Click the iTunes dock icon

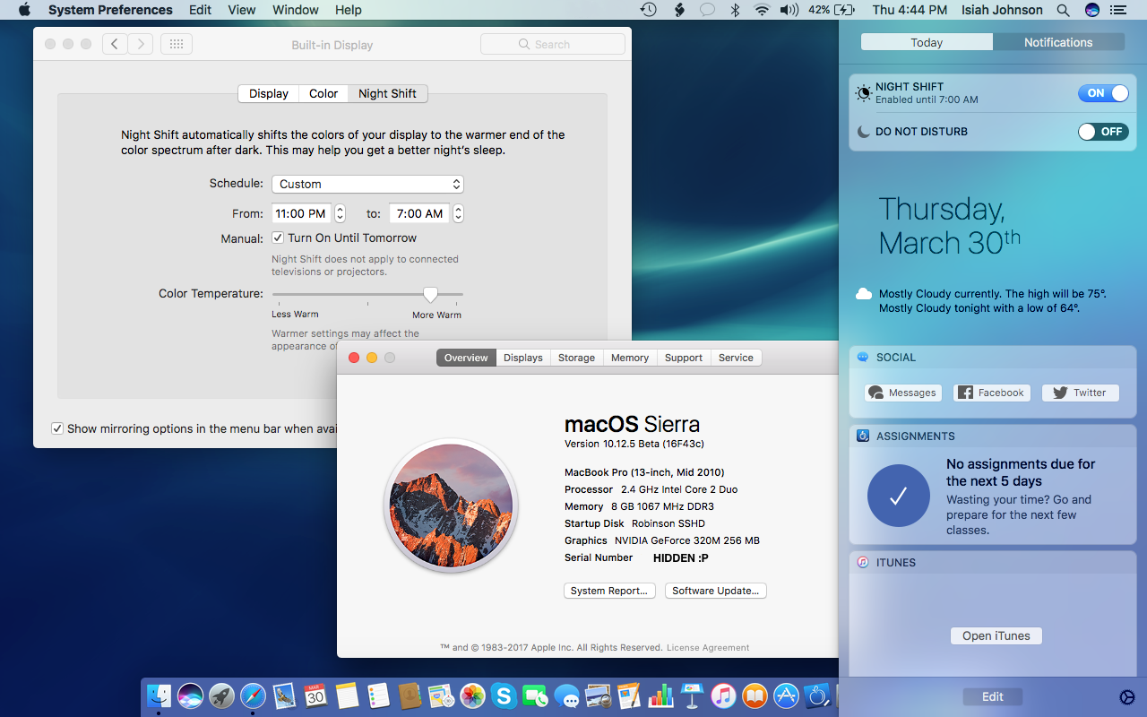pos(723,695)
